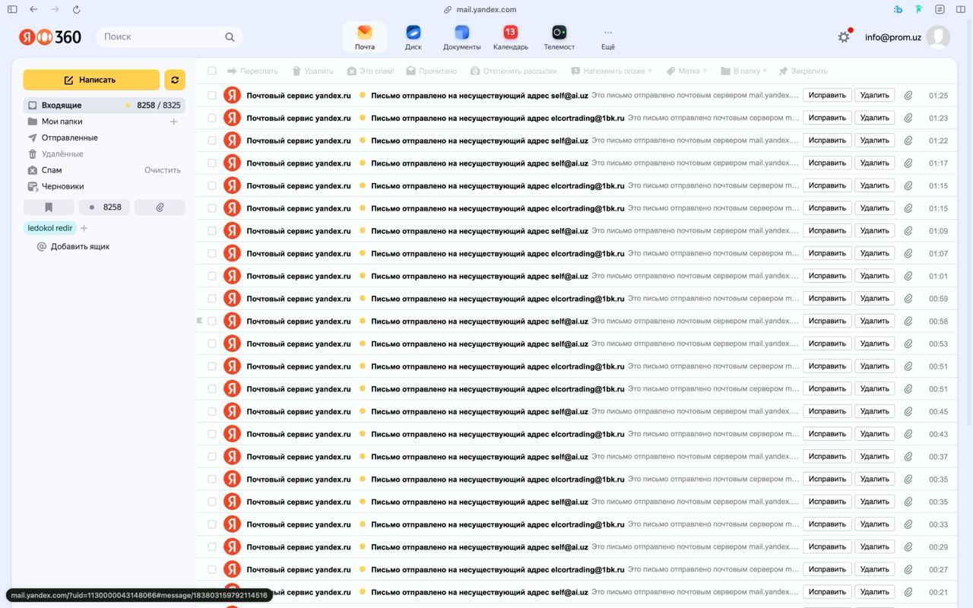
Task: Click Переслать forward toolbar button
Action: pos(252,71)
